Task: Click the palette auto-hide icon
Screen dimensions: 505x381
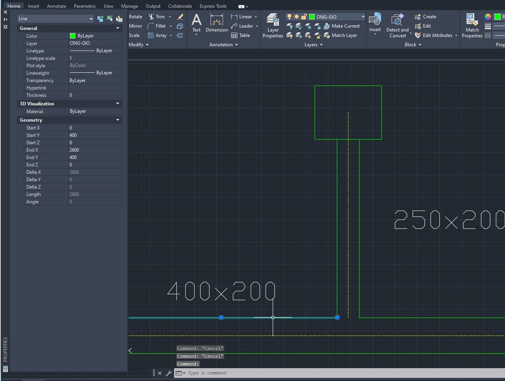Action: tap(5, 19)
